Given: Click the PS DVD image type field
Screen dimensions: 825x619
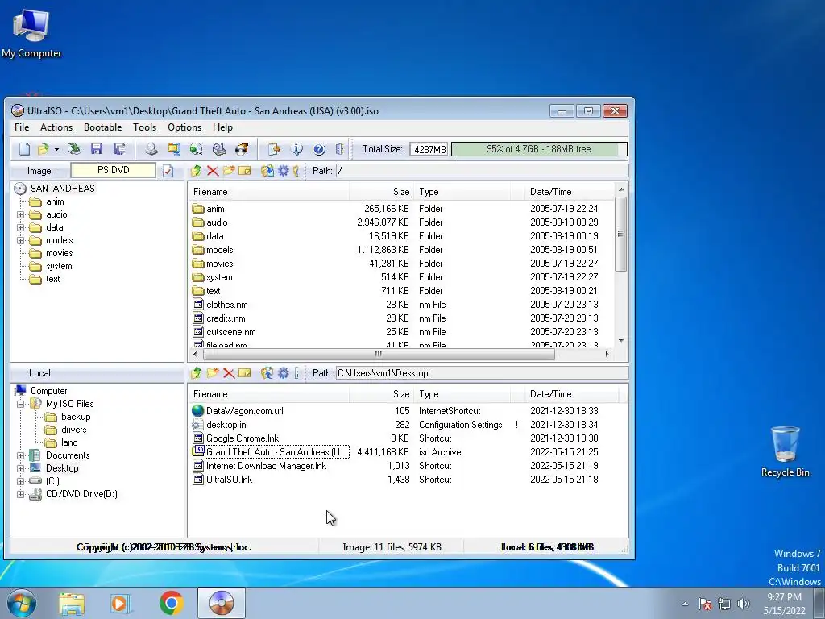Looking at the screenshot, I should (x=113, y=170).
